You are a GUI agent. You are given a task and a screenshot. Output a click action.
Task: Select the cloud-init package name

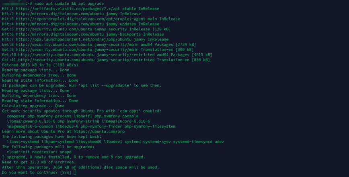click(x=18, y=152)
